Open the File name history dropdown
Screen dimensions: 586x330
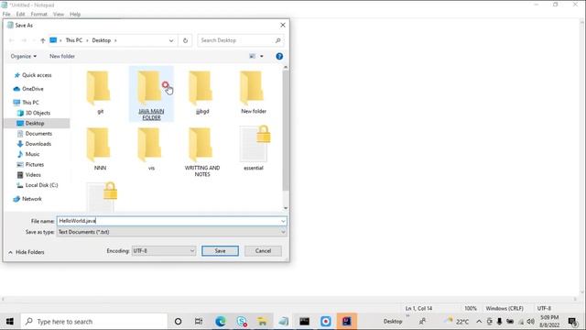[x=283, y=221]
